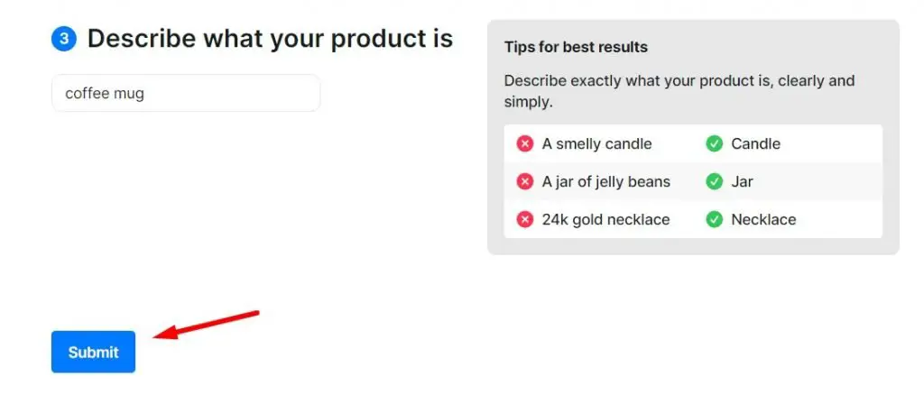Focus the 'coffee mug' product description field
The height and width of the screenshot is (404, 924).
tap(186, 93)
